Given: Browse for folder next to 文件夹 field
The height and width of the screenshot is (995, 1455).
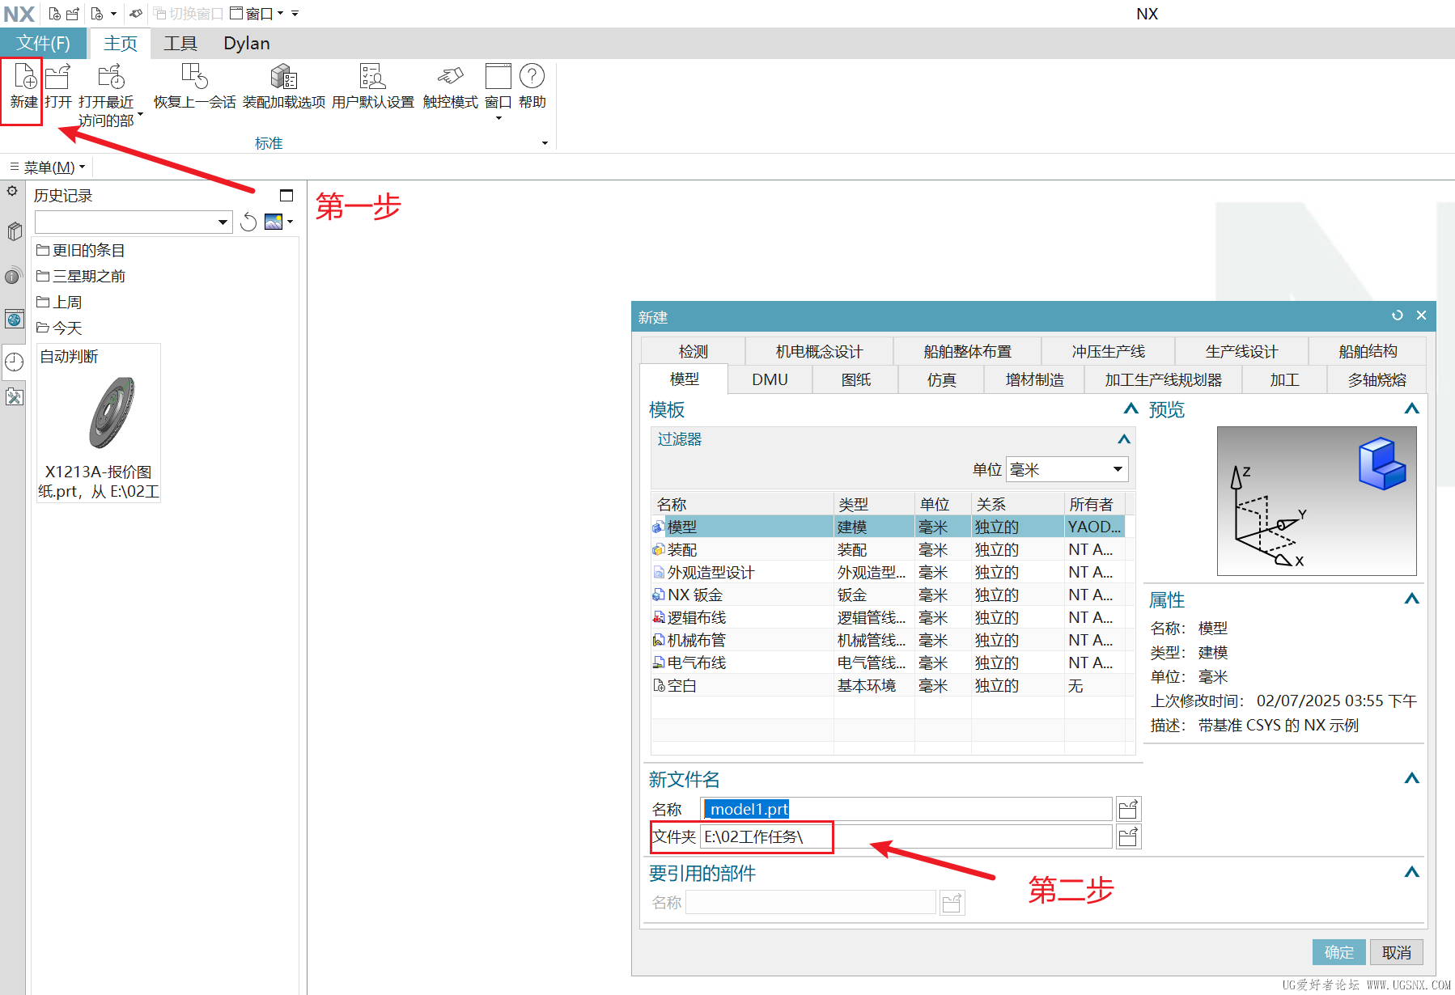Looking at the screenshot, I should [1128, 836].
